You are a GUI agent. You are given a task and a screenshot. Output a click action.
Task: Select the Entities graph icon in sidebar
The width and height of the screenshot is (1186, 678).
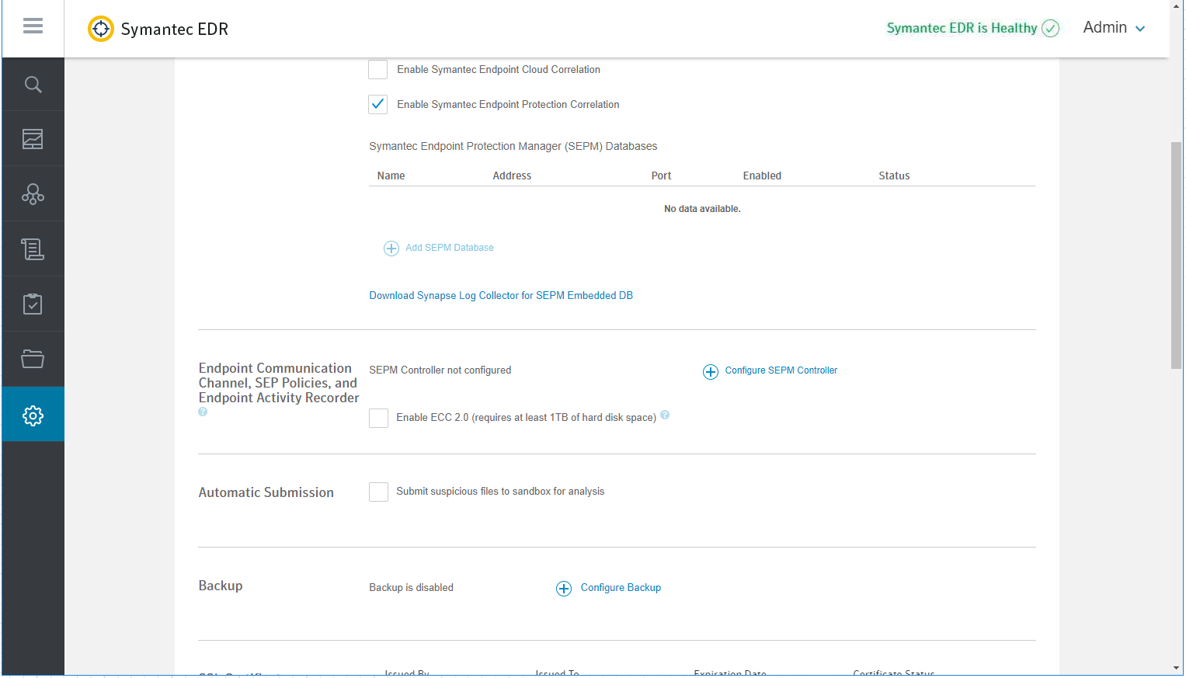pos(33,193)
